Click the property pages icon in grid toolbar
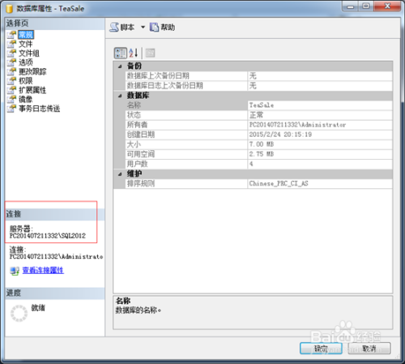Viewport: 405px width, 364px height. [150, 53]
